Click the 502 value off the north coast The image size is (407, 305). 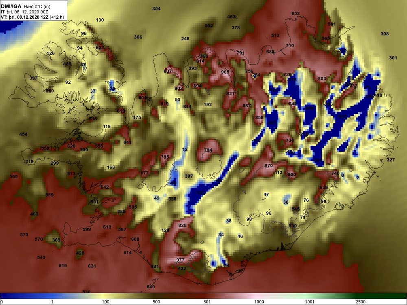(x=209, y=26)
